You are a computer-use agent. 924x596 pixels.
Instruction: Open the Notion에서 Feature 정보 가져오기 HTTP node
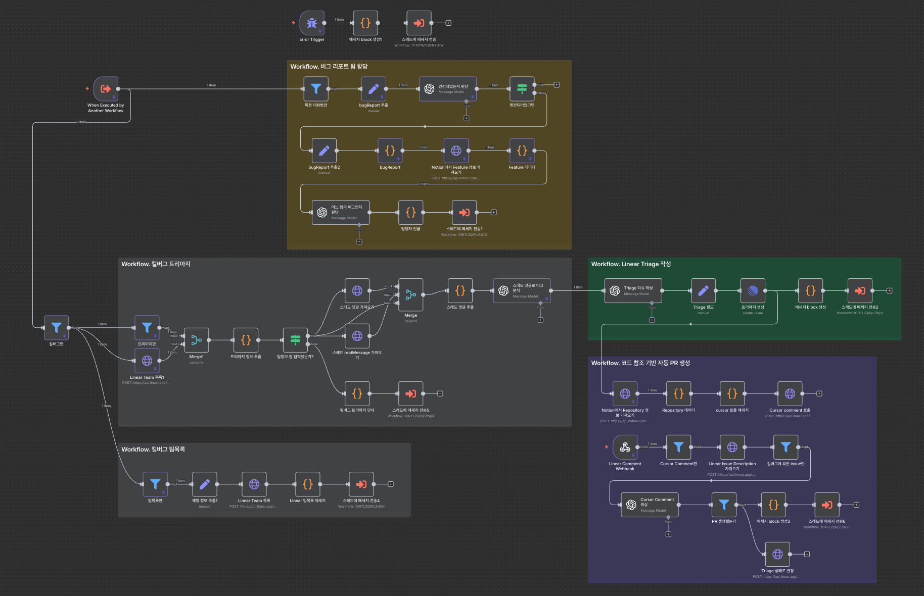456,151
